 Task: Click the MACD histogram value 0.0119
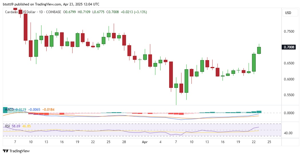[x=21, y=109]
